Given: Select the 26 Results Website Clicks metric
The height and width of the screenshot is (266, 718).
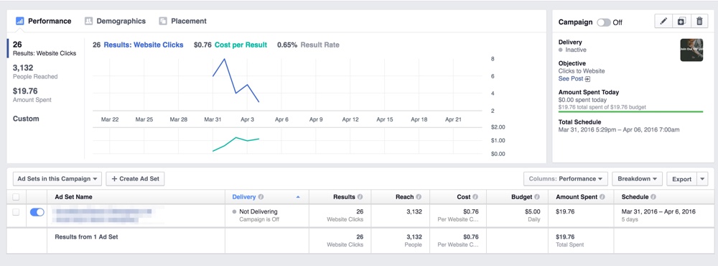Looking at the screenshot, I should click(x=45, y=48).
